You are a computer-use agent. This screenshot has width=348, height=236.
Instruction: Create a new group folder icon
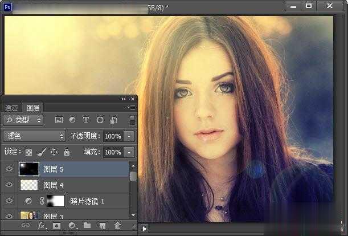click(87, 226)
